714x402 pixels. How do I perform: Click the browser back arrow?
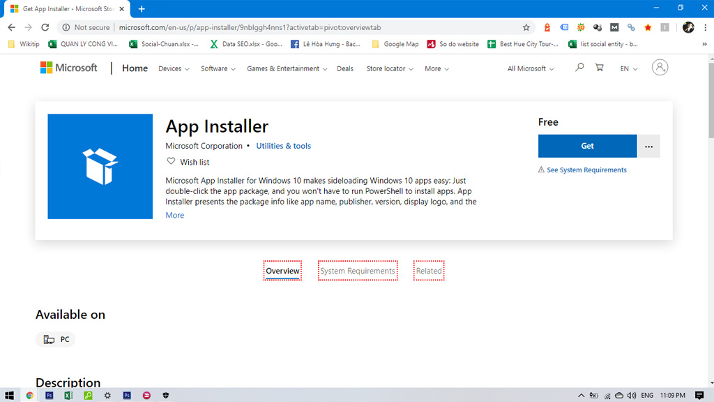[11, 27]
